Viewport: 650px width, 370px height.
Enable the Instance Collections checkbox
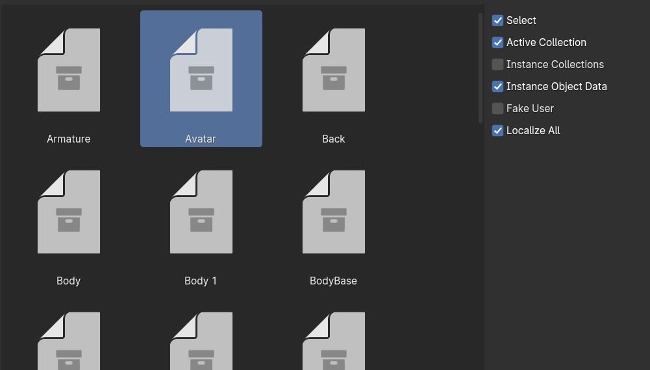497,64
